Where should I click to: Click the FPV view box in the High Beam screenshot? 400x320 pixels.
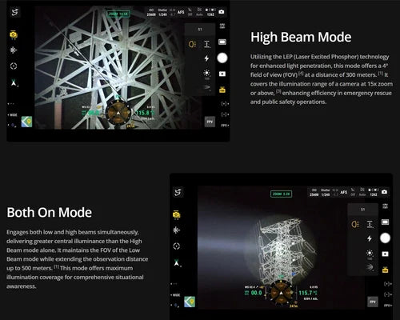210,122
